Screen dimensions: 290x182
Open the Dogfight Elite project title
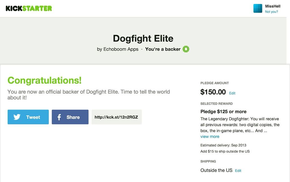point(143,38)
